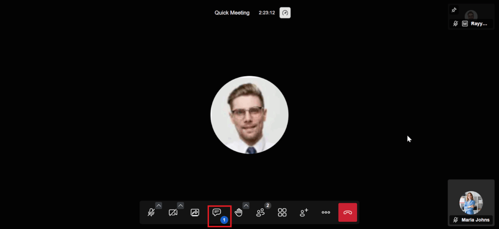Expand camera video options arrow
This screenshot has width=499, height=229.
coord(181,205)
